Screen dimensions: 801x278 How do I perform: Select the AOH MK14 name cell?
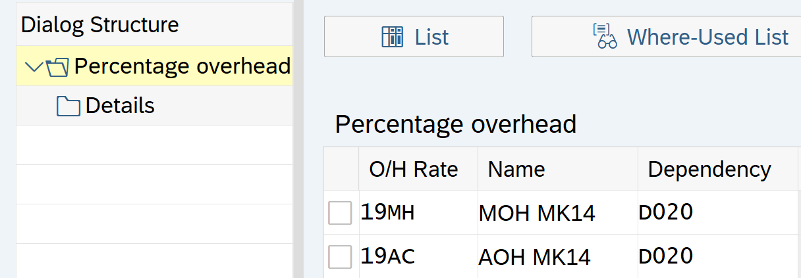pos(534,257)
